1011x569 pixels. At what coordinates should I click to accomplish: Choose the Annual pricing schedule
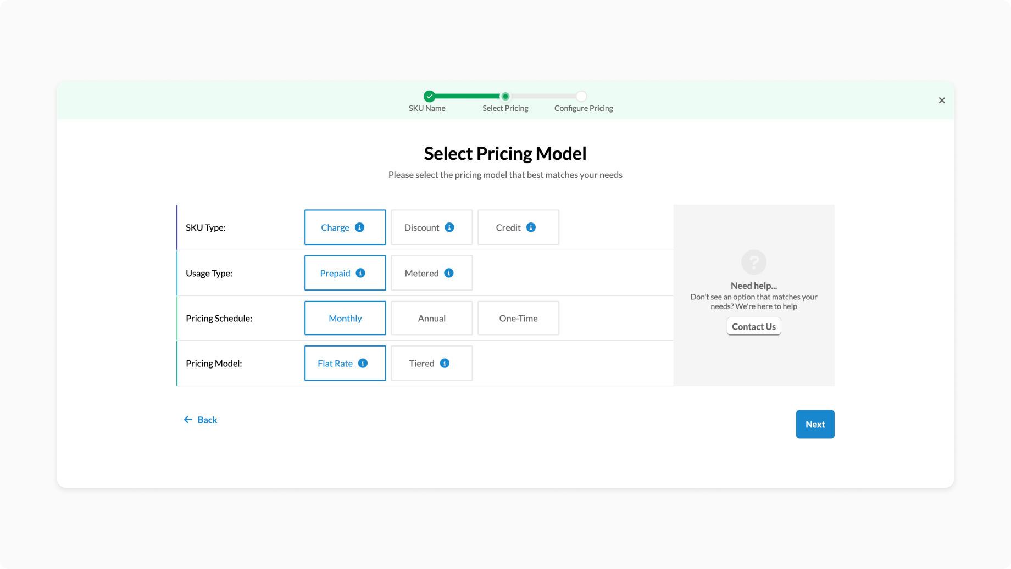tap(431, 318)
